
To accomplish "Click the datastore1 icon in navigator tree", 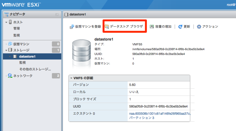I will click(x=15, y=57).
